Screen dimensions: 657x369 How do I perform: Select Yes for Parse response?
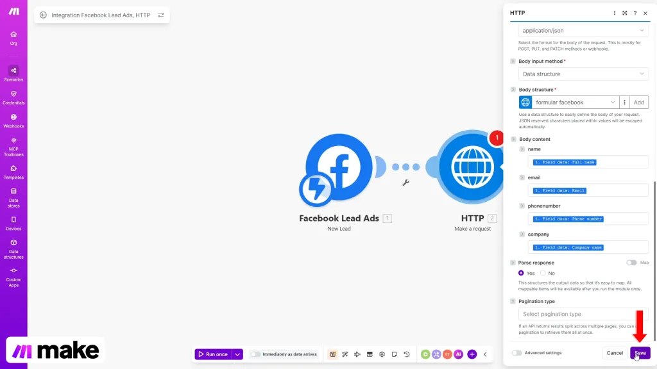521,273
